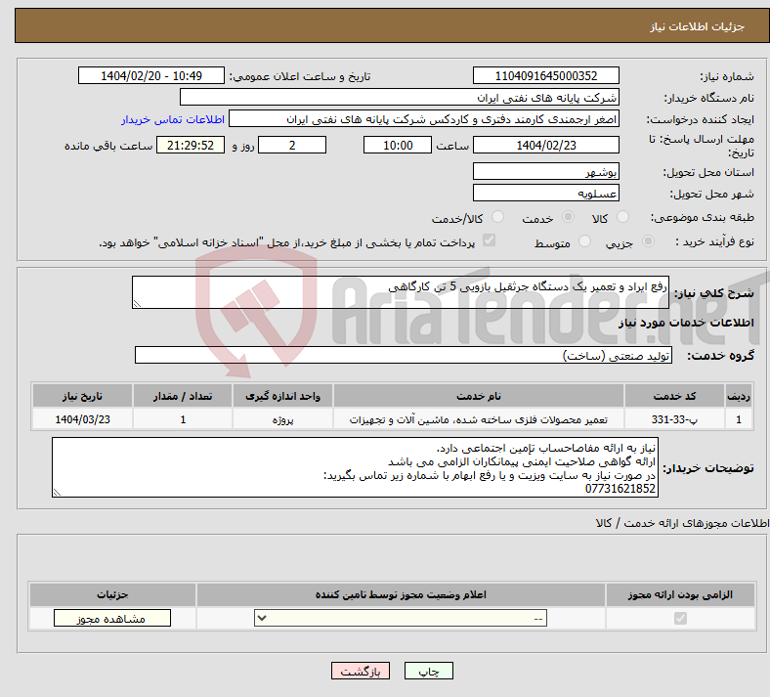Viewport: 770px width, 697px height.
Task: Click the request creator field اصغر ارجمندی
Action: (424, 119)
